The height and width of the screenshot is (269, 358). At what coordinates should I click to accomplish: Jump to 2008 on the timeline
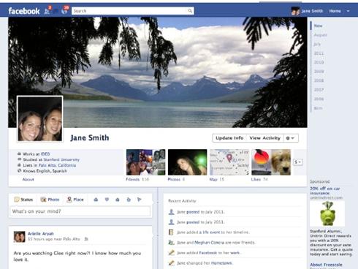[319, 80]
